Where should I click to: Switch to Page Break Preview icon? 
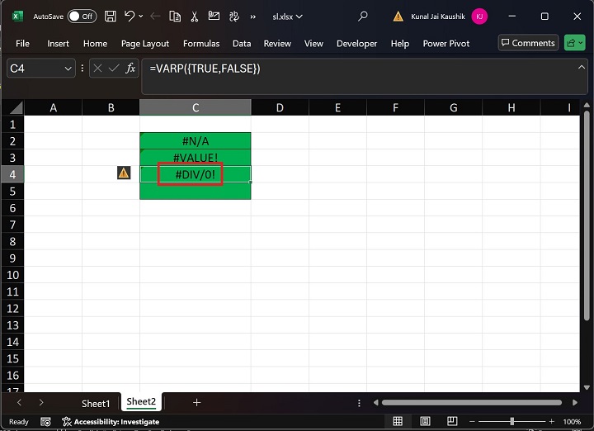452,421
